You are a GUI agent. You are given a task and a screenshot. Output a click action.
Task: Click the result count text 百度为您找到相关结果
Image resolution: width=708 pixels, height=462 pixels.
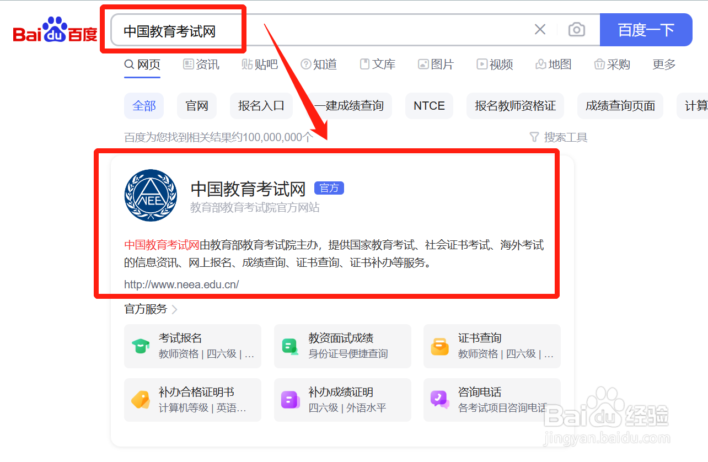click(218, 137)
